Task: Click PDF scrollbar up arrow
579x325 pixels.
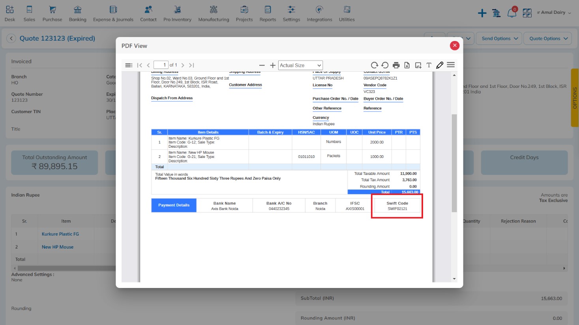Action: 454,75
